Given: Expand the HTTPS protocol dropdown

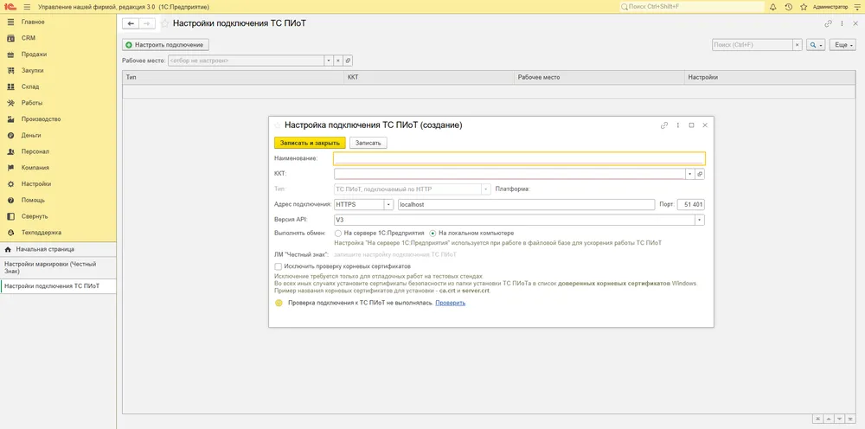Looking at the screenshot, I should click(x=388, y=205).
